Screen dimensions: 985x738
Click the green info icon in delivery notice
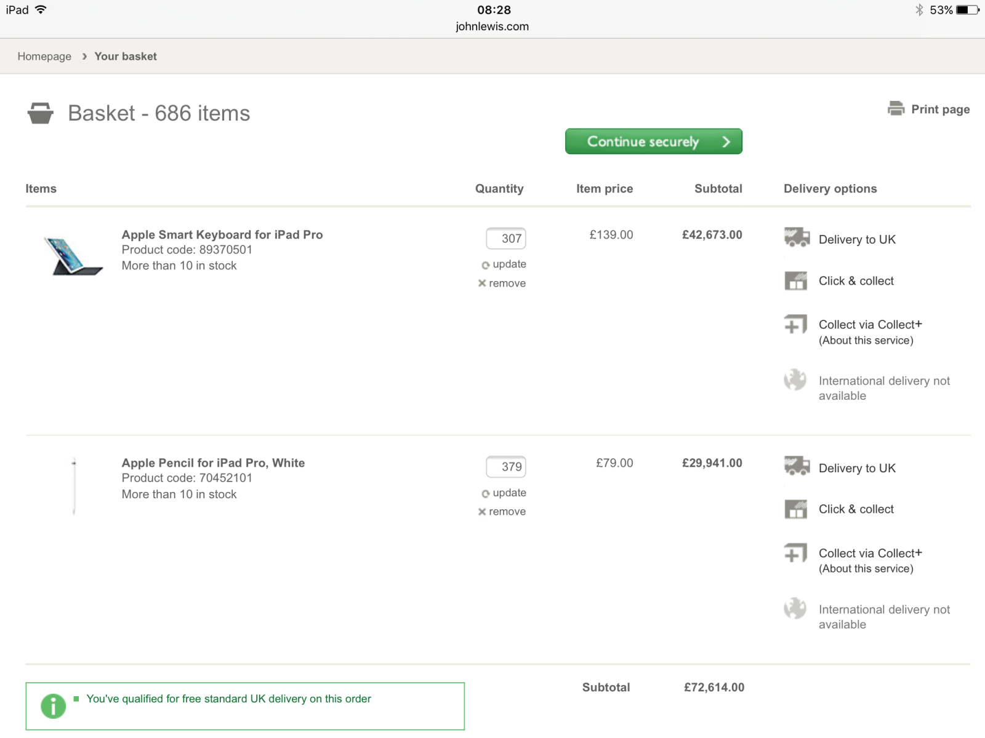coord(54,706)
